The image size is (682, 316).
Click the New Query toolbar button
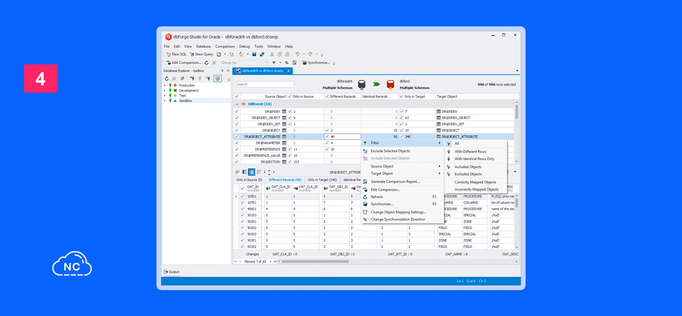click(x=201, y=54)
